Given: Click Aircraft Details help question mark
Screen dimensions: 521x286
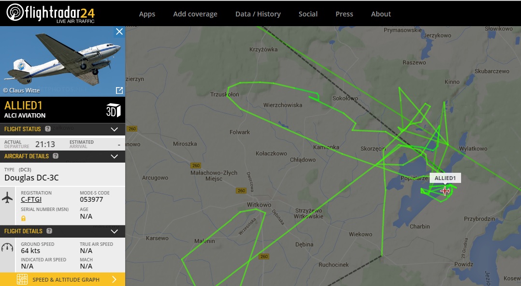Looking at the screenshot, I should coord(56,156).
